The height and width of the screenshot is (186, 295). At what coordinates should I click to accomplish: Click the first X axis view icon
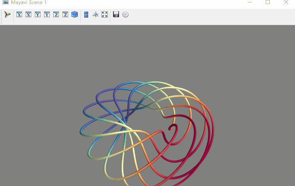pos(19,14)
